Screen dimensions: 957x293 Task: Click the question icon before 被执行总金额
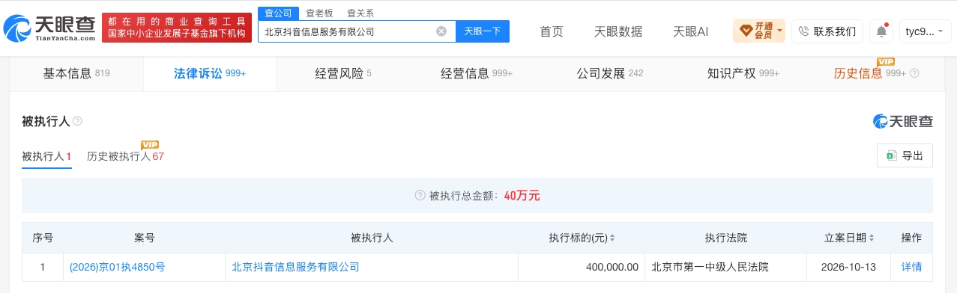pyautogui.click(x=420, y=196)
